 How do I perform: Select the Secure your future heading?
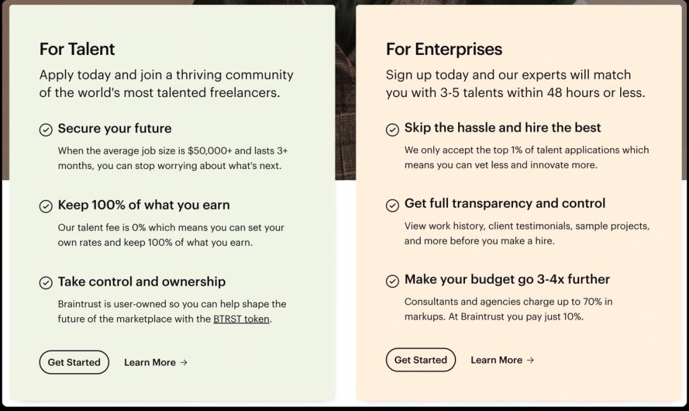tap(115, 128)
